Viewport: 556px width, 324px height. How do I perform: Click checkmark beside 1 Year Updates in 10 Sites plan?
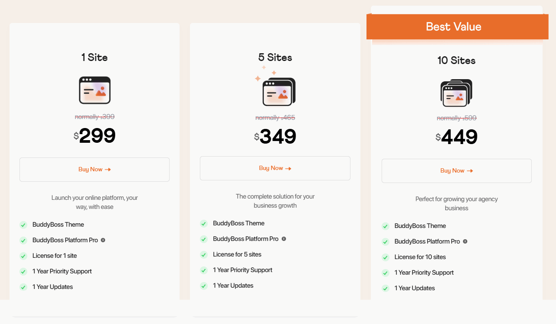point(386,288)
